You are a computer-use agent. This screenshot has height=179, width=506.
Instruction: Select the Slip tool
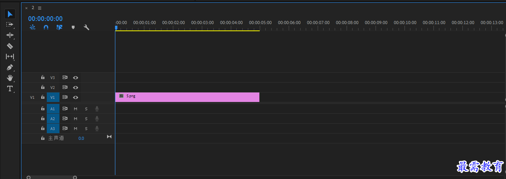10,57
